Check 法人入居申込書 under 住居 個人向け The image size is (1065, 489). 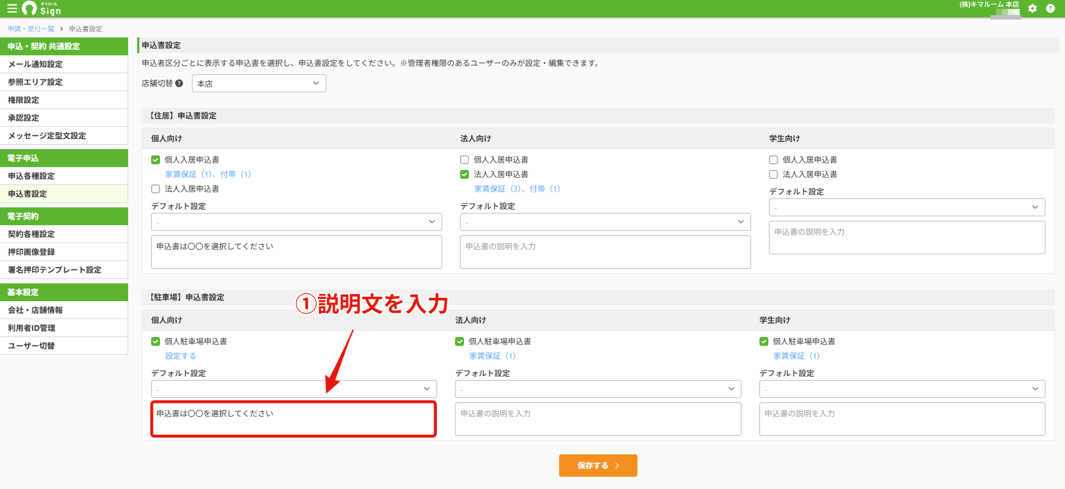[156, 189]
